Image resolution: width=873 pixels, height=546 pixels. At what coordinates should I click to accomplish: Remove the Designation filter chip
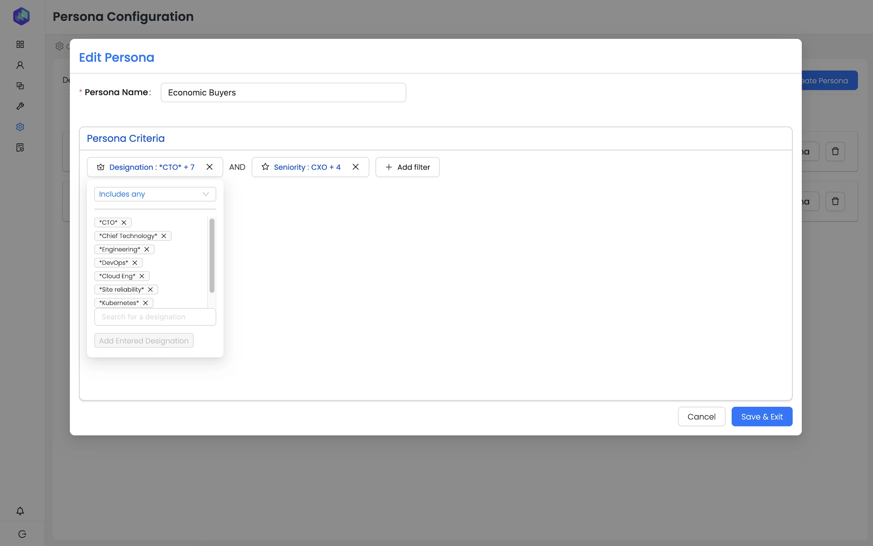(209, 167)
